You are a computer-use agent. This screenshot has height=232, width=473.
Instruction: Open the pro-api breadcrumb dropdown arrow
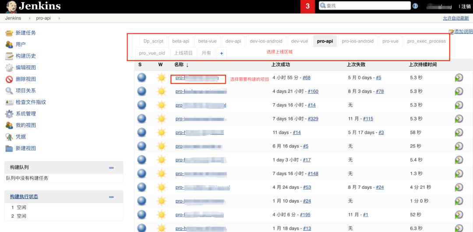tap(59, 18)
